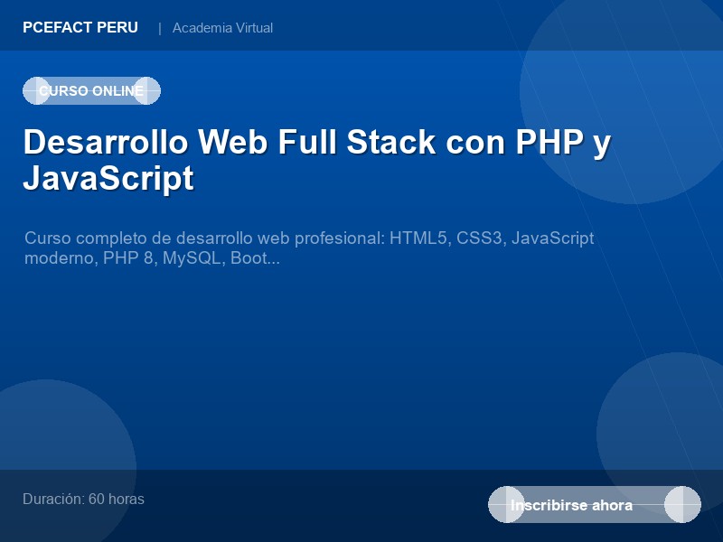Click the circular marker right of CURSO ONLINE

(x=146, y=90)
